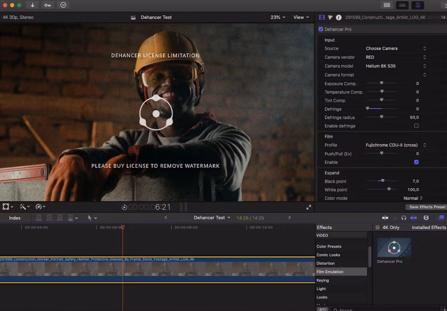Show the browser grid layout icon
This screenshot has width=447, height=311.
387,5
